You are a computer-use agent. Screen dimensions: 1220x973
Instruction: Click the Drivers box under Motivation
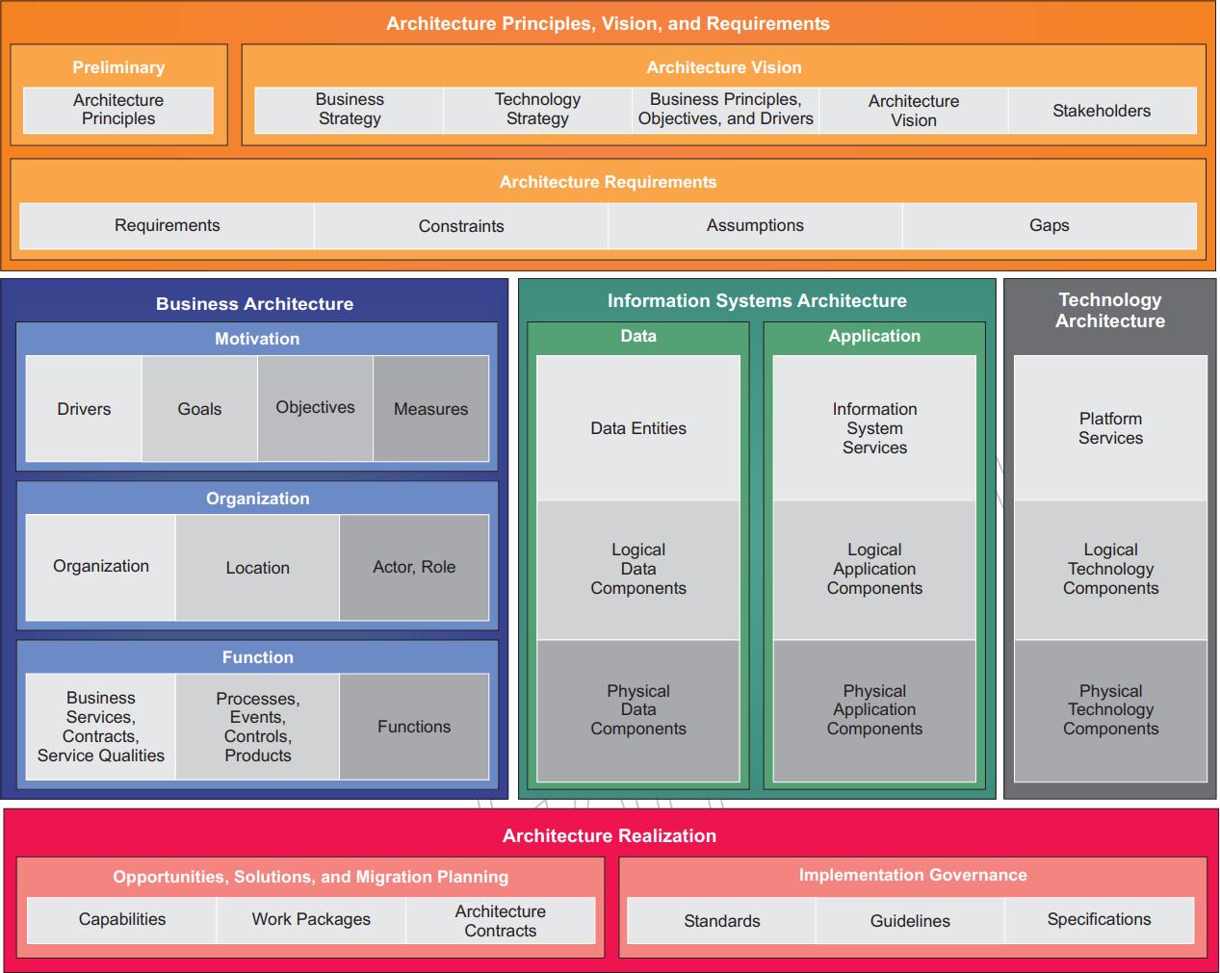tap(84, 409)
